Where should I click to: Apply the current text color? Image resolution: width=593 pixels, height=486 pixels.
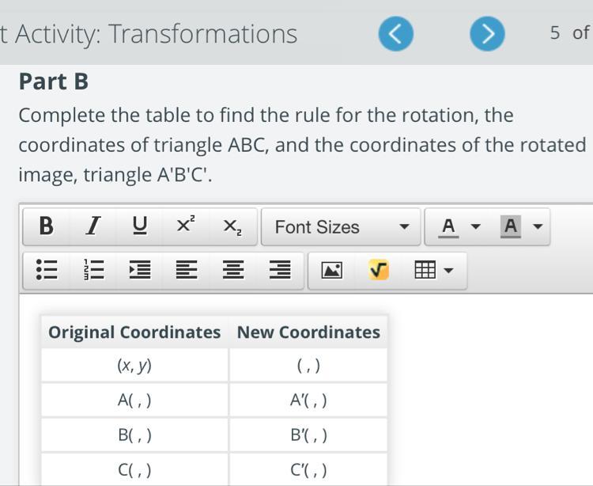448,226
